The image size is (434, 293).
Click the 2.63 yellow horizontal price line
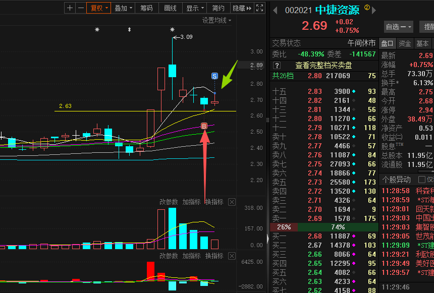click(x=145, y=111)
